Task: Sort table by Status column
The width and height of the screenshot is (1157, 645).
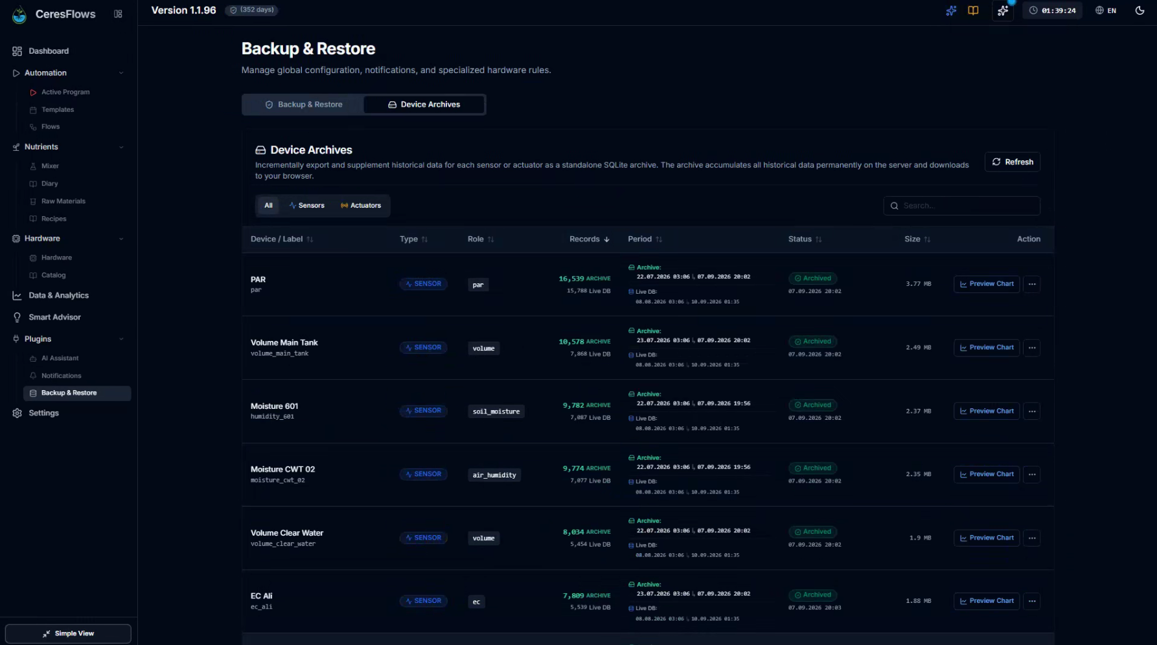Action: [805, 239]
